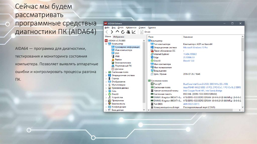Click the DirectX tree icon in sidebar
Image resolution: width=257 pixels, height=144 pixels.
(x=109, y=94)
